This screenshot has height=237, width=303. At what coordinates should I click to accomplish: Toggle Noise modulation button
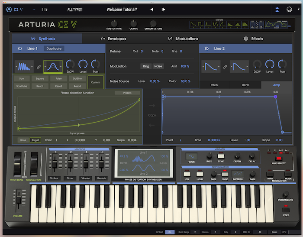pyautogui.click(x=158, y=66)
